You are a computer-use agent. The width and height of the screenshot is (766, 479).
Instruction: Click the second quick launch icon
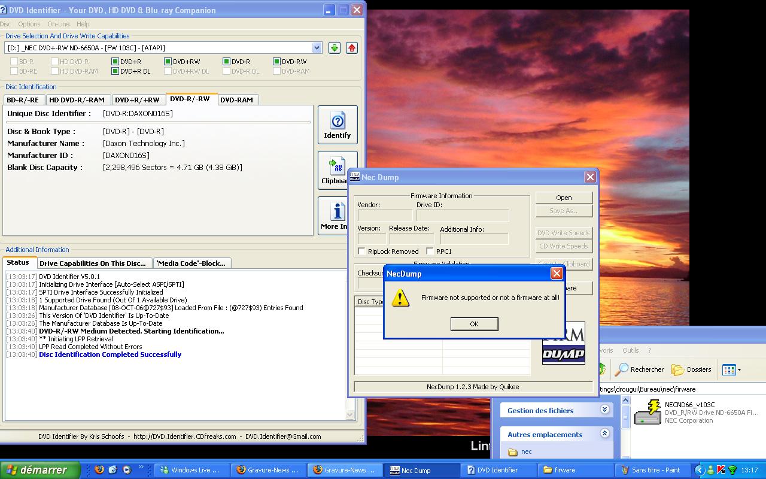(113, 470)
